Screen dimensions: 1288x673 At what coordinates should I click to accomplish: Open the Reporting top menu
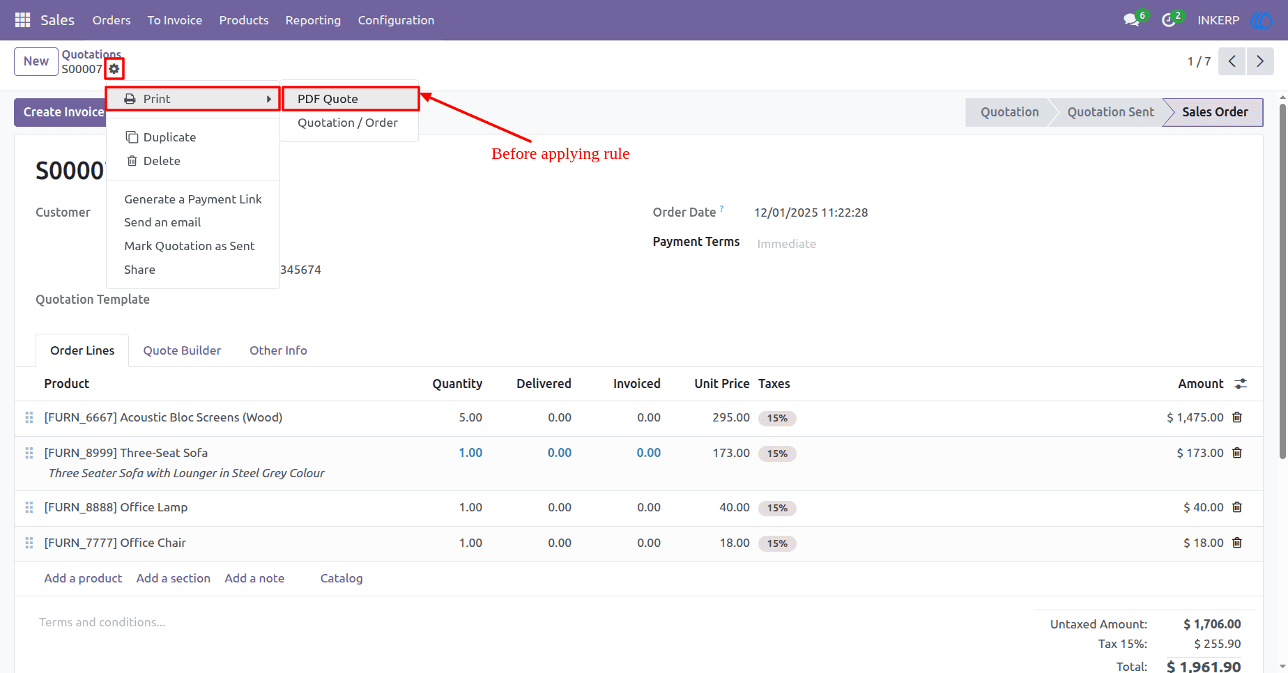coord(313,20)
